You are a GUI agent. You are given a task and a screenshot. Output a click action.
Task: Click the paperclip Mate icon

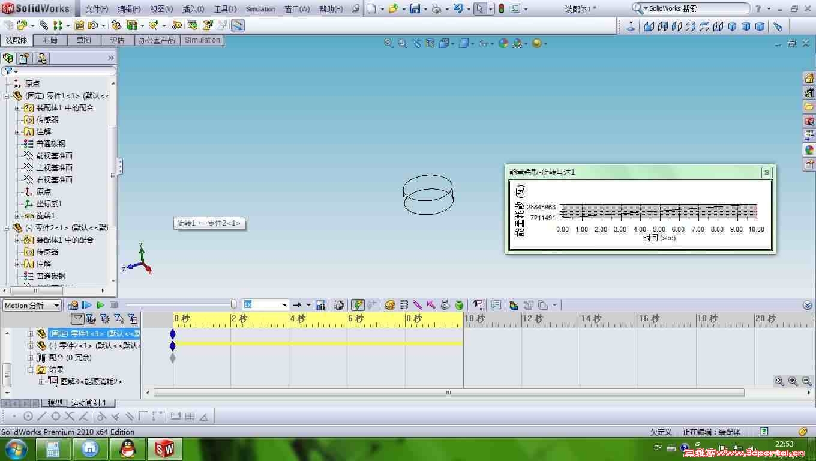(x=44, y=25)
